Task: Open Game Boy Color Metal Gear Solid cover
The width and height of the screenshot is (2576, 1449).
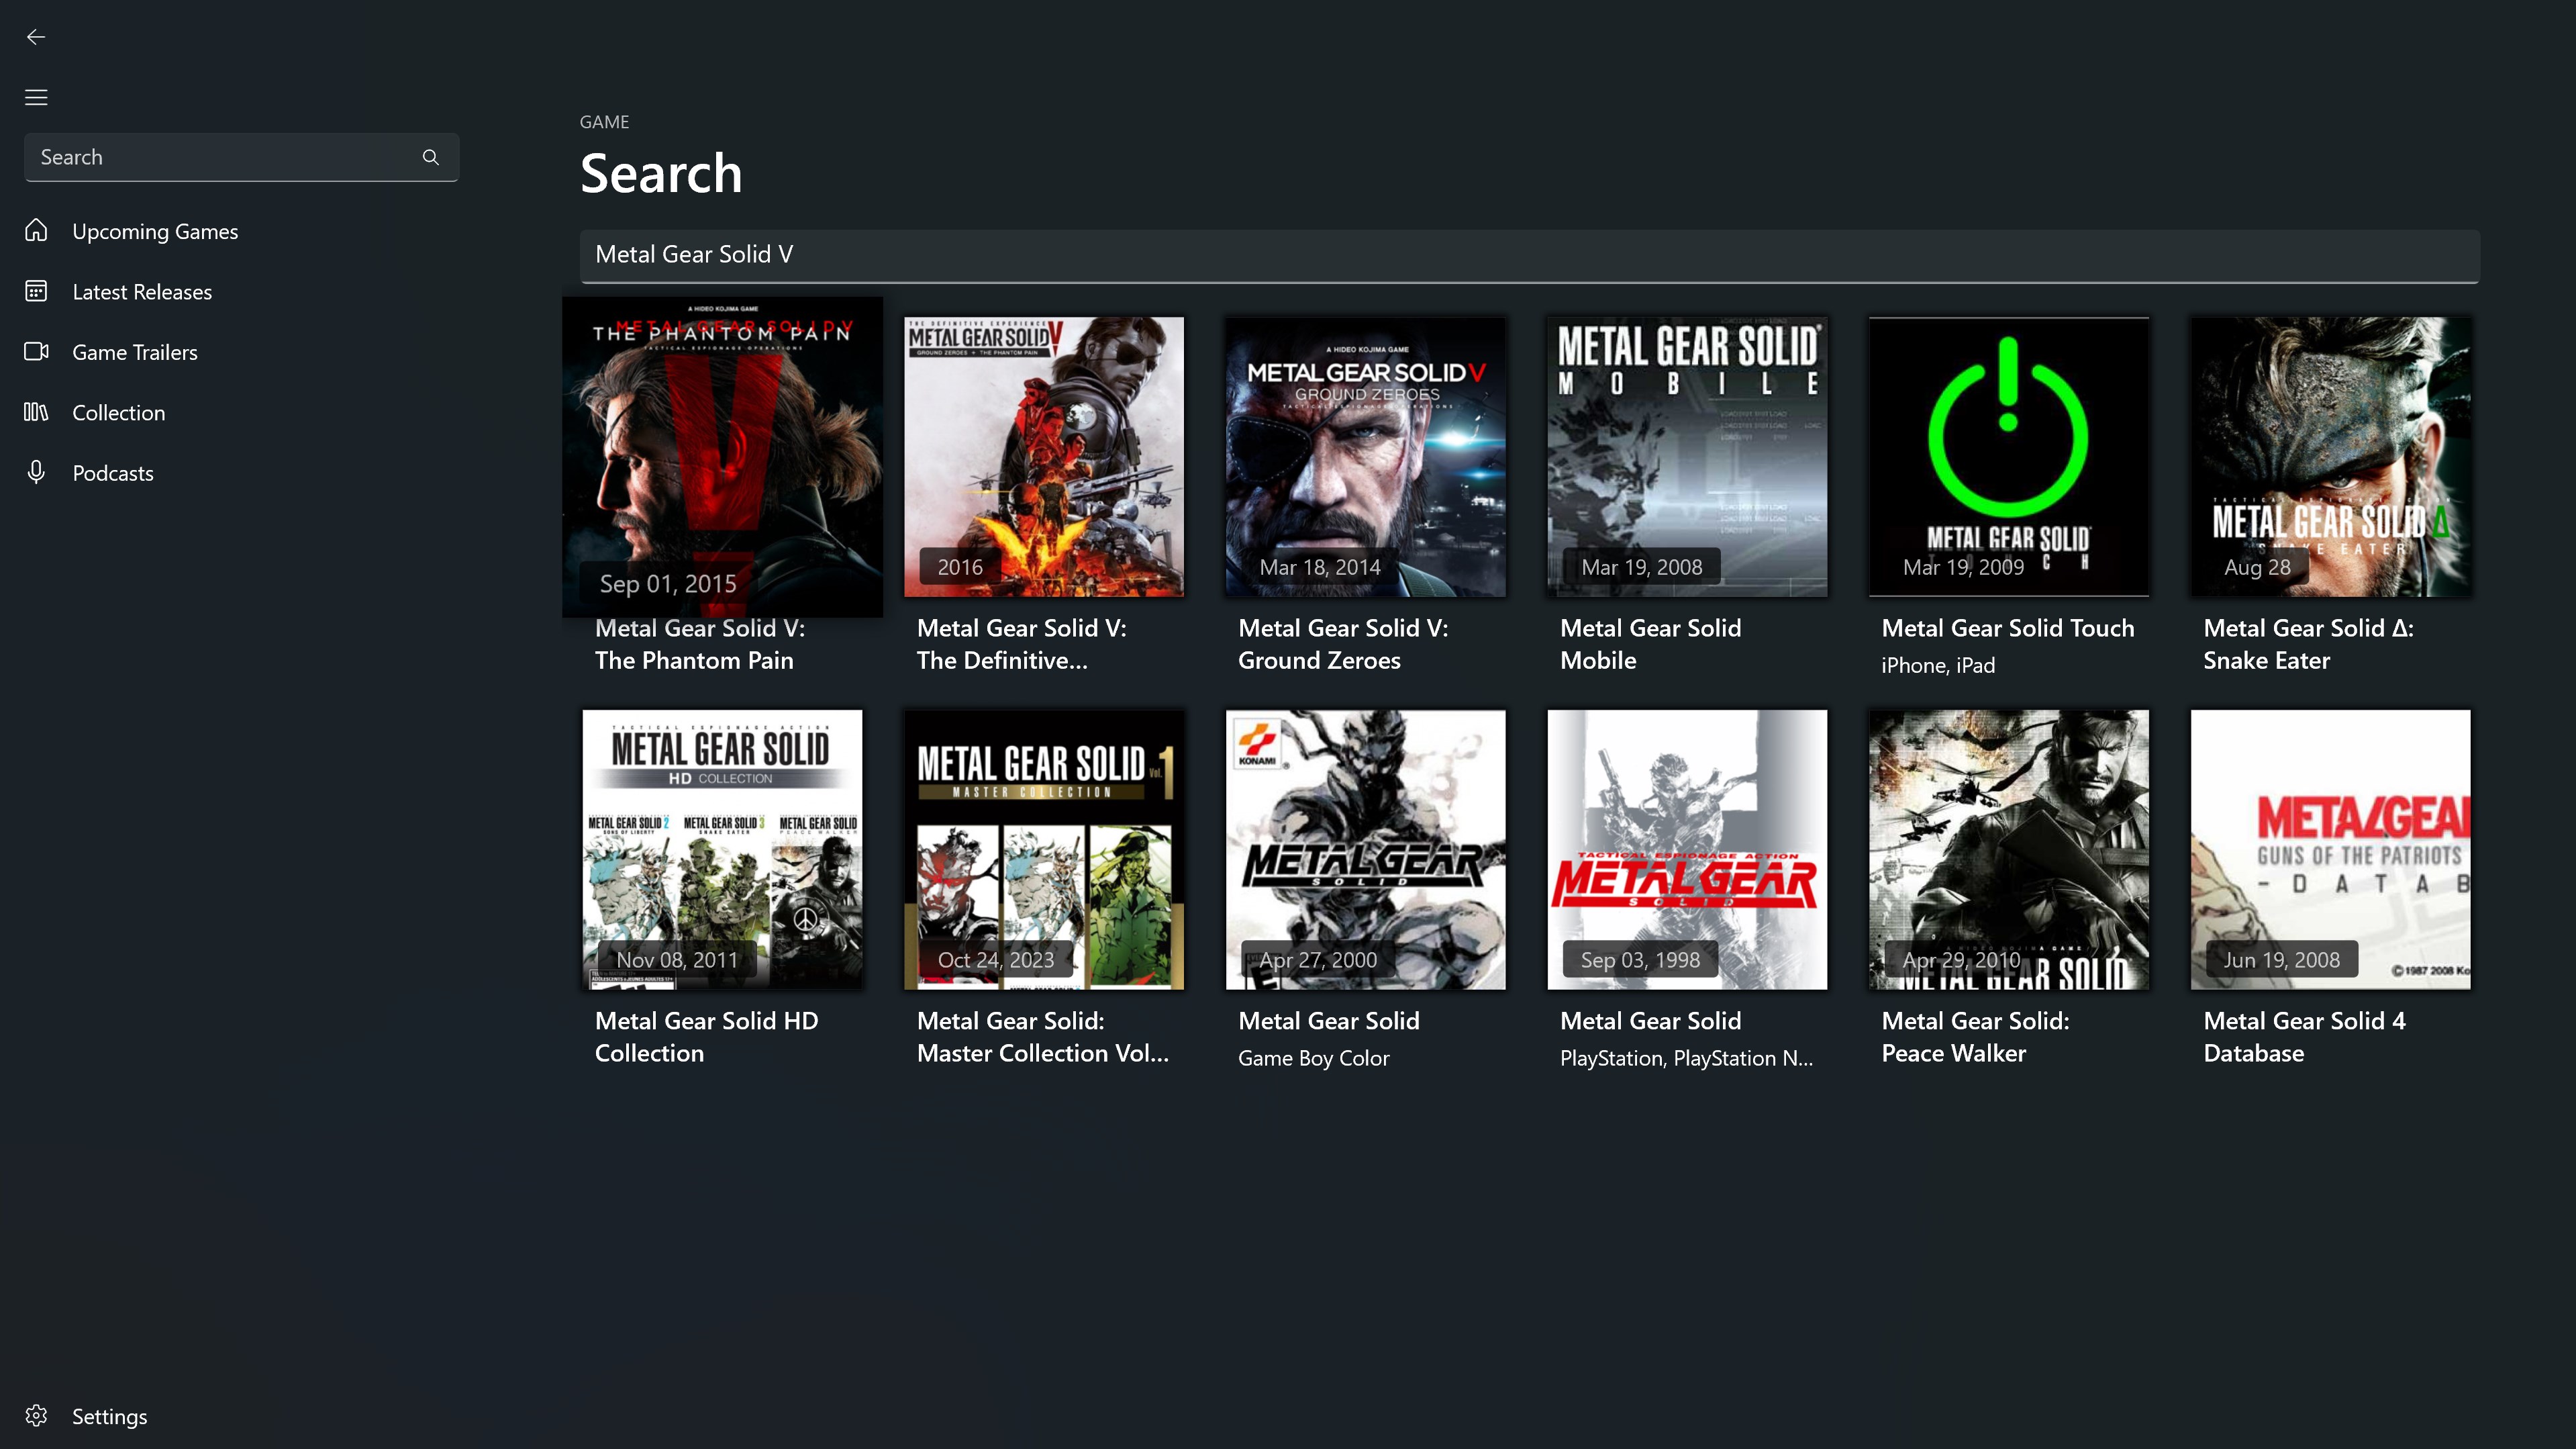Action: tap(1366, 849)
